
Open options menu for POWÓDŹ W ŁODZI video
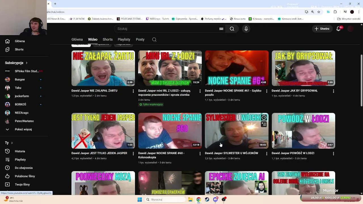tap(334, 153)
